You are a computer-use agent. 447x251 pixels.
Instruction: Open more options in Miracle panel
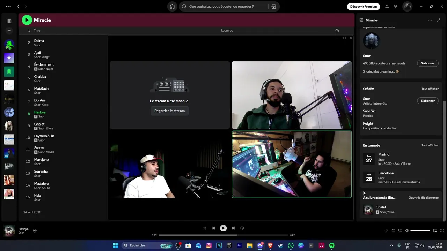point(430,20)
